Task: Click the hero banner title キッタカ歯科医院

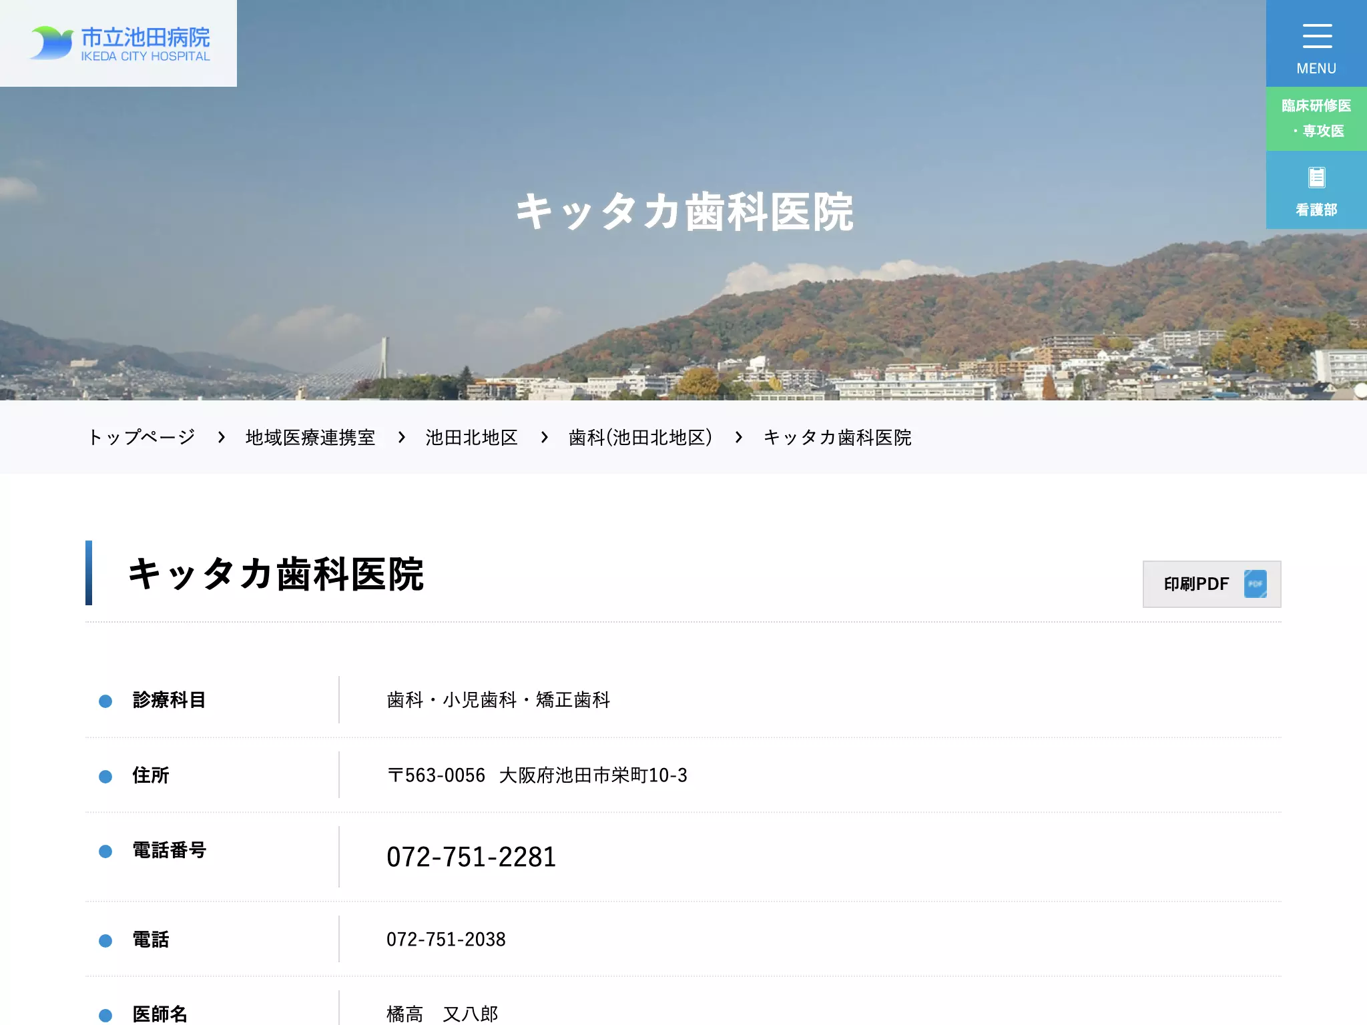Action: 684,212
